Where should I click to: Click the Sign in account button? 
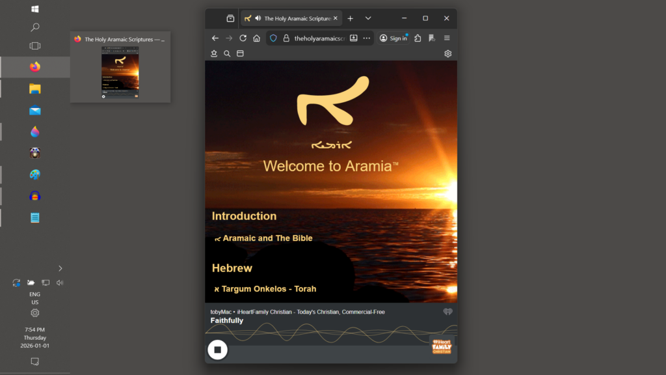click(393, 38)
